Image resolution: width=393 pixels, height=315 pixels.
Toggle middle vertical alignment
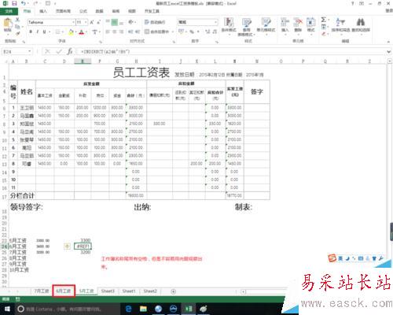[x=115, y=22]
